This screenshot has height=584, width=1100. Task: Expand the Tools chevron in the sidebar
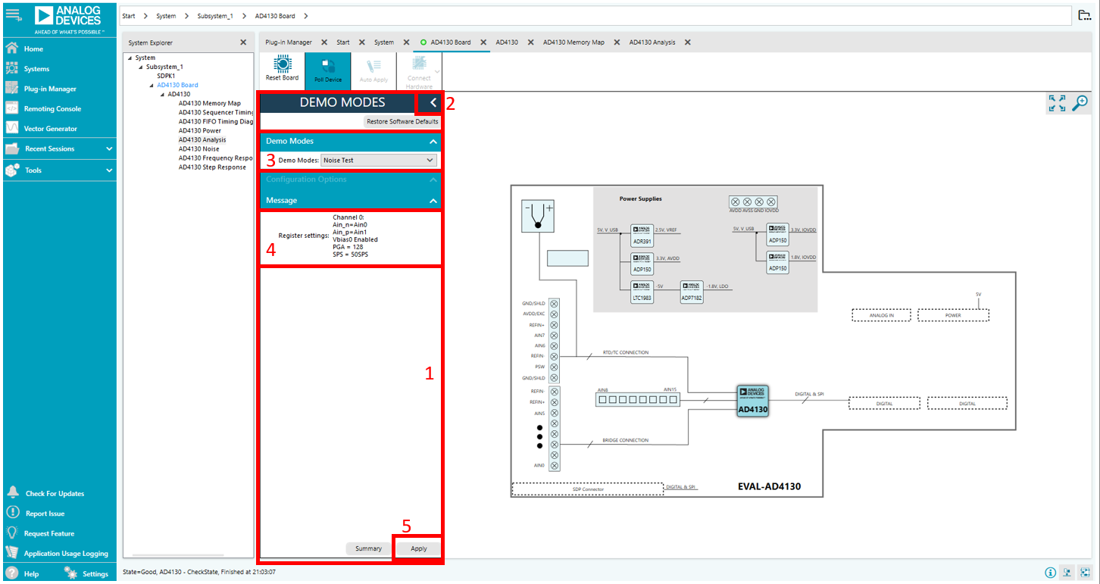coord(109,170)
